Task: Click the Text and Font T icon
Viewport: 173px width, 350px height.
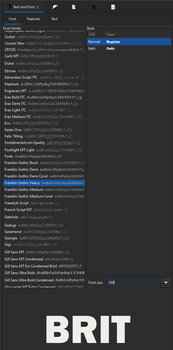Action: click(10, 7)
